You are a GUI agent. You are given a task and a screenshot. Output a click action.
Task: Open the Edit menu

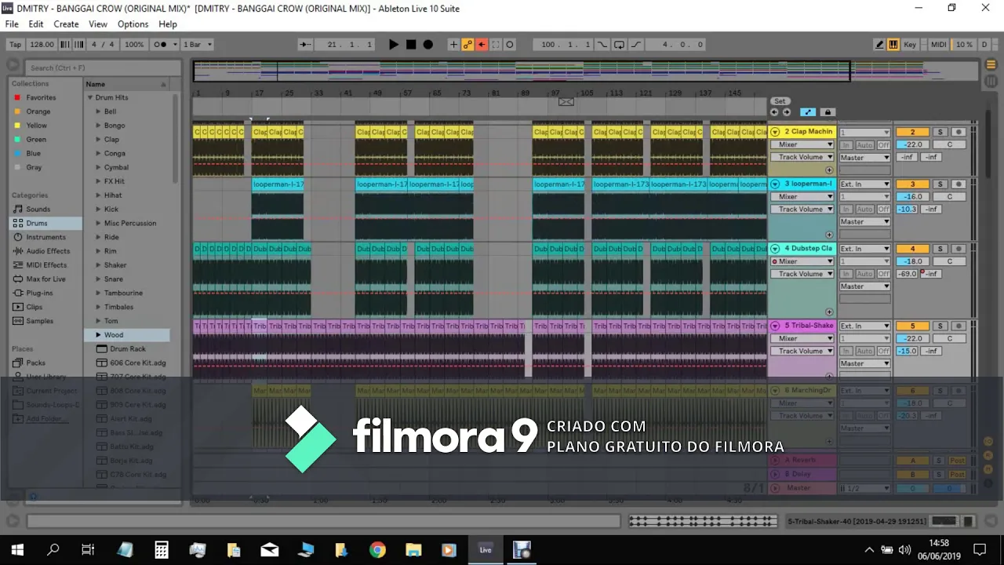36,24
